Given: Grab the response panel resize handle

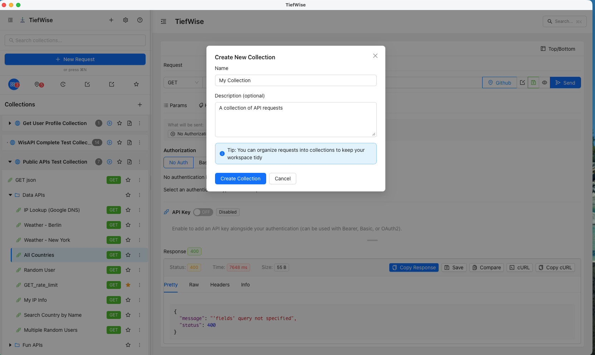Looking at the screenshot, I should pos(372,240).
